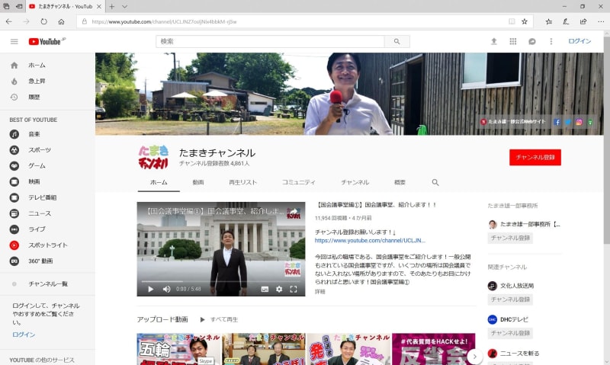Mute the featured video volume

click(166, 289)
